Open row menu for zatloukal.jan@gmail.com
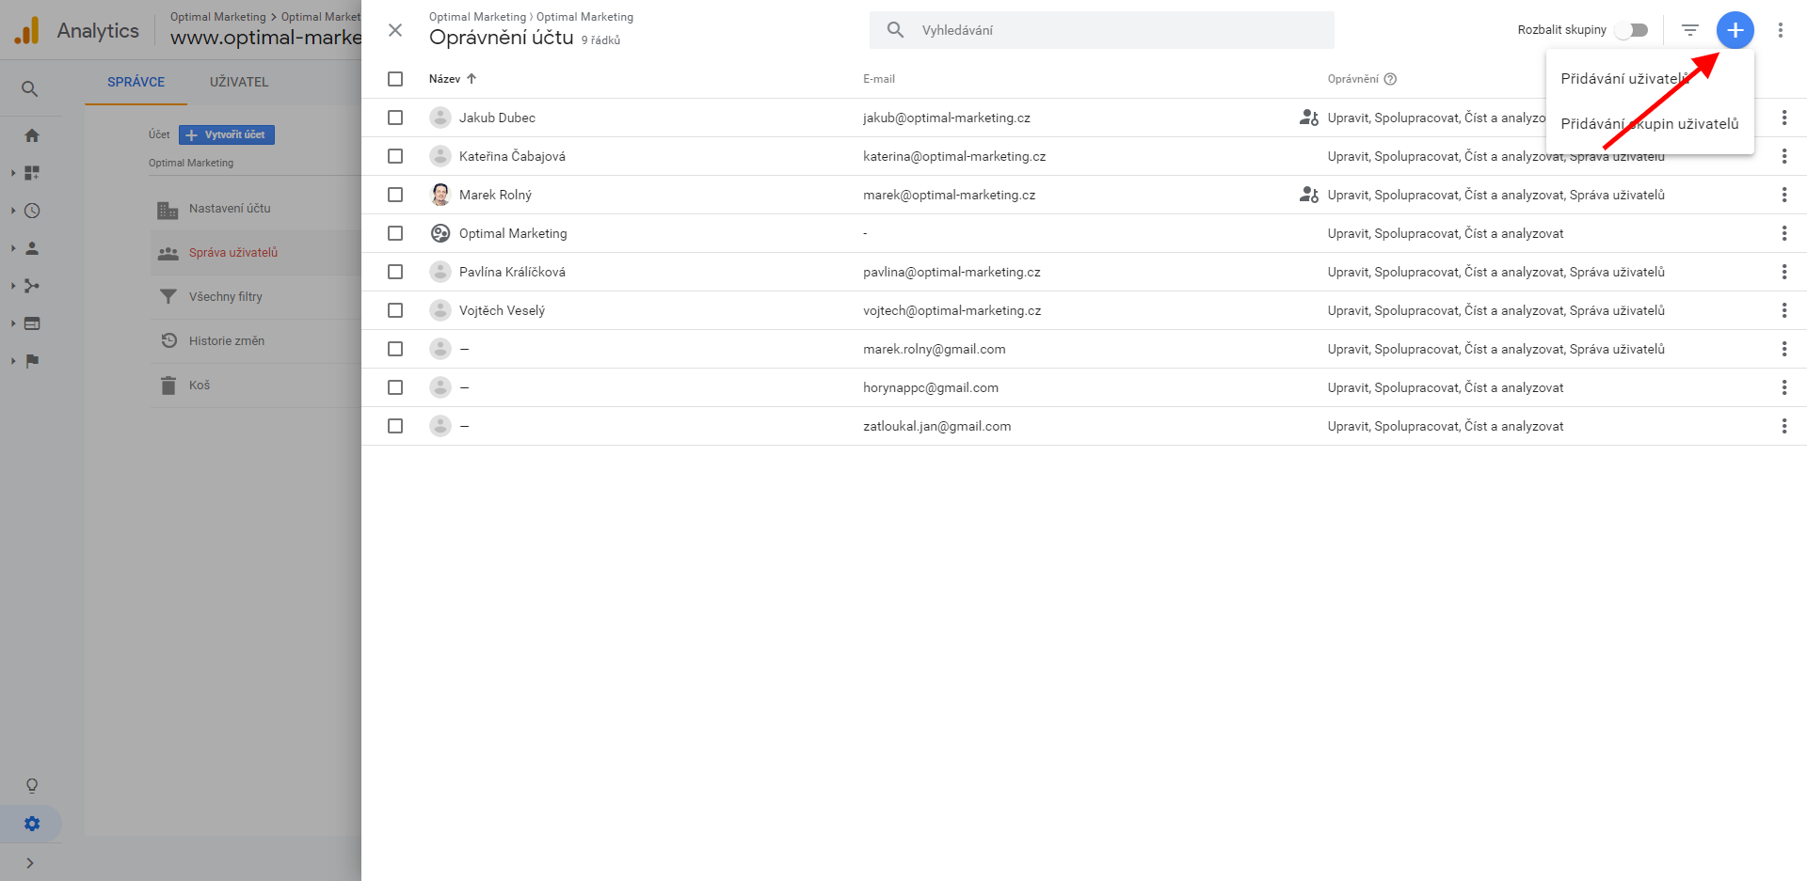This screenshot has height=881, width=1807. (x=1783, y=426)
